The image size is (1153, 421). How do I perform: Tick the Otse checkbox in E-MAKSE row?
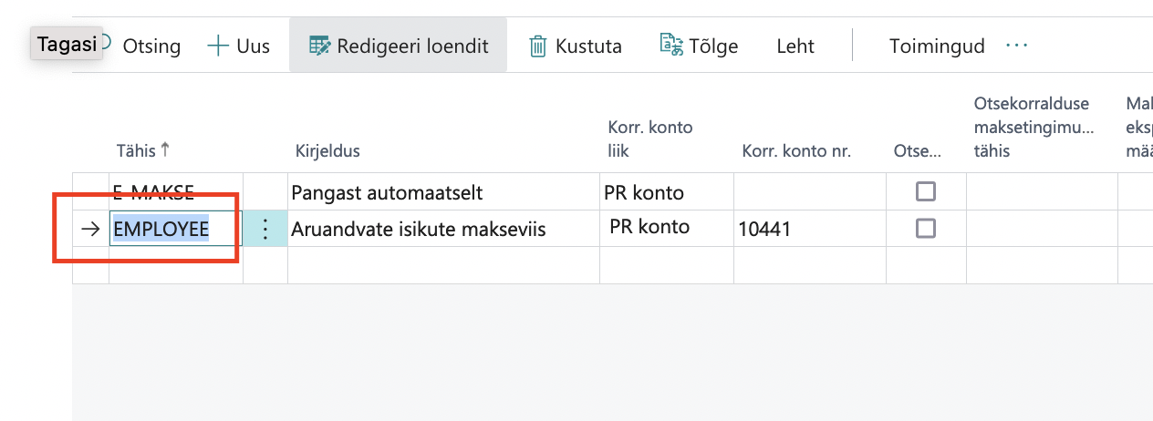tap(926, 191)
